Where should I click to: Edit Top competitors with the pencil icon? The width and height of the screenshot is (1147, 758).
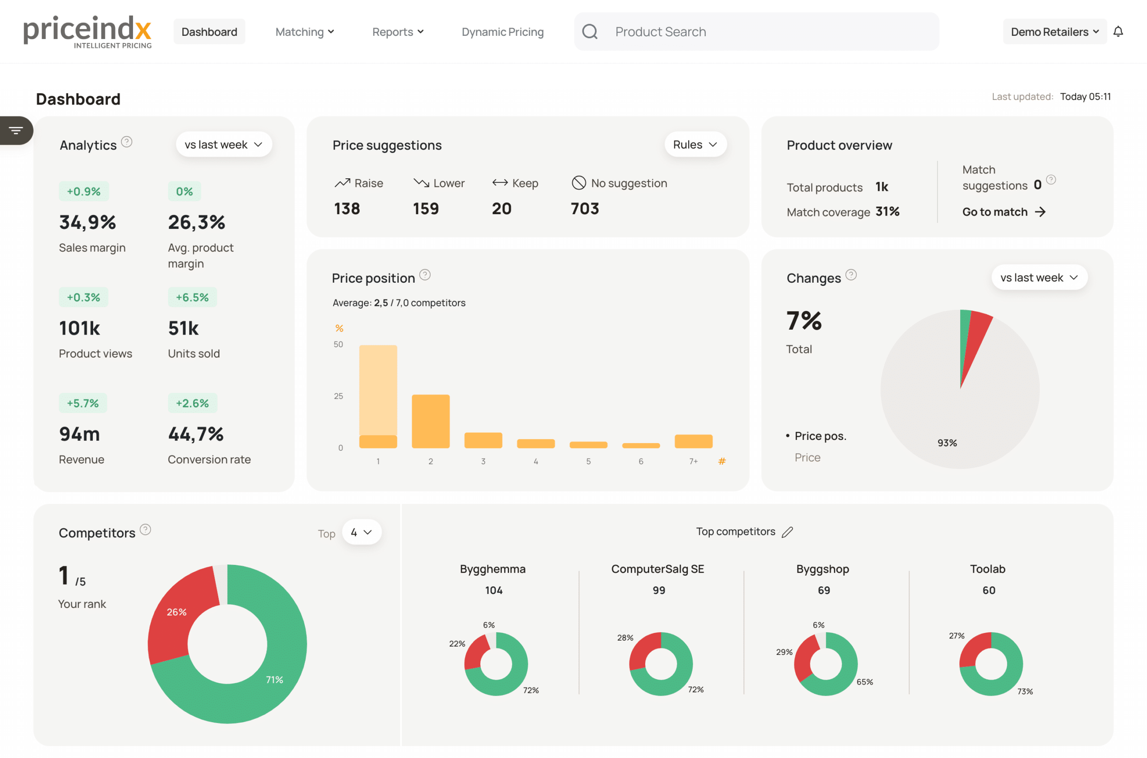click(x=787, y=532)
